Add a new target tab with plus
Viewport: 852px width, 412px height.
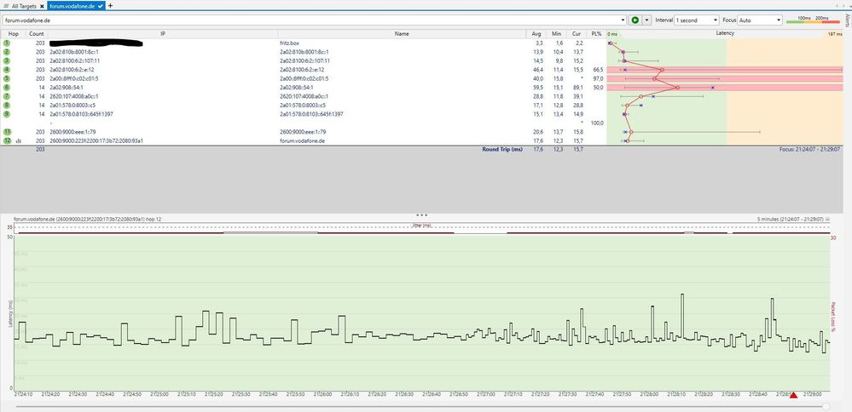point(110,5)
